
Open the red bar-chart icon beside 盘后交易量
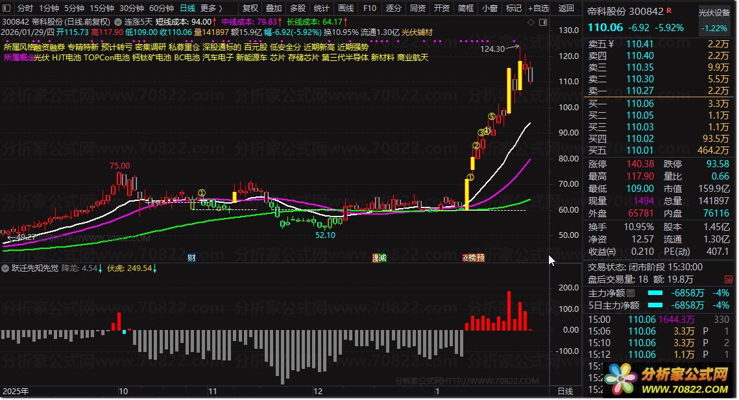728,279
